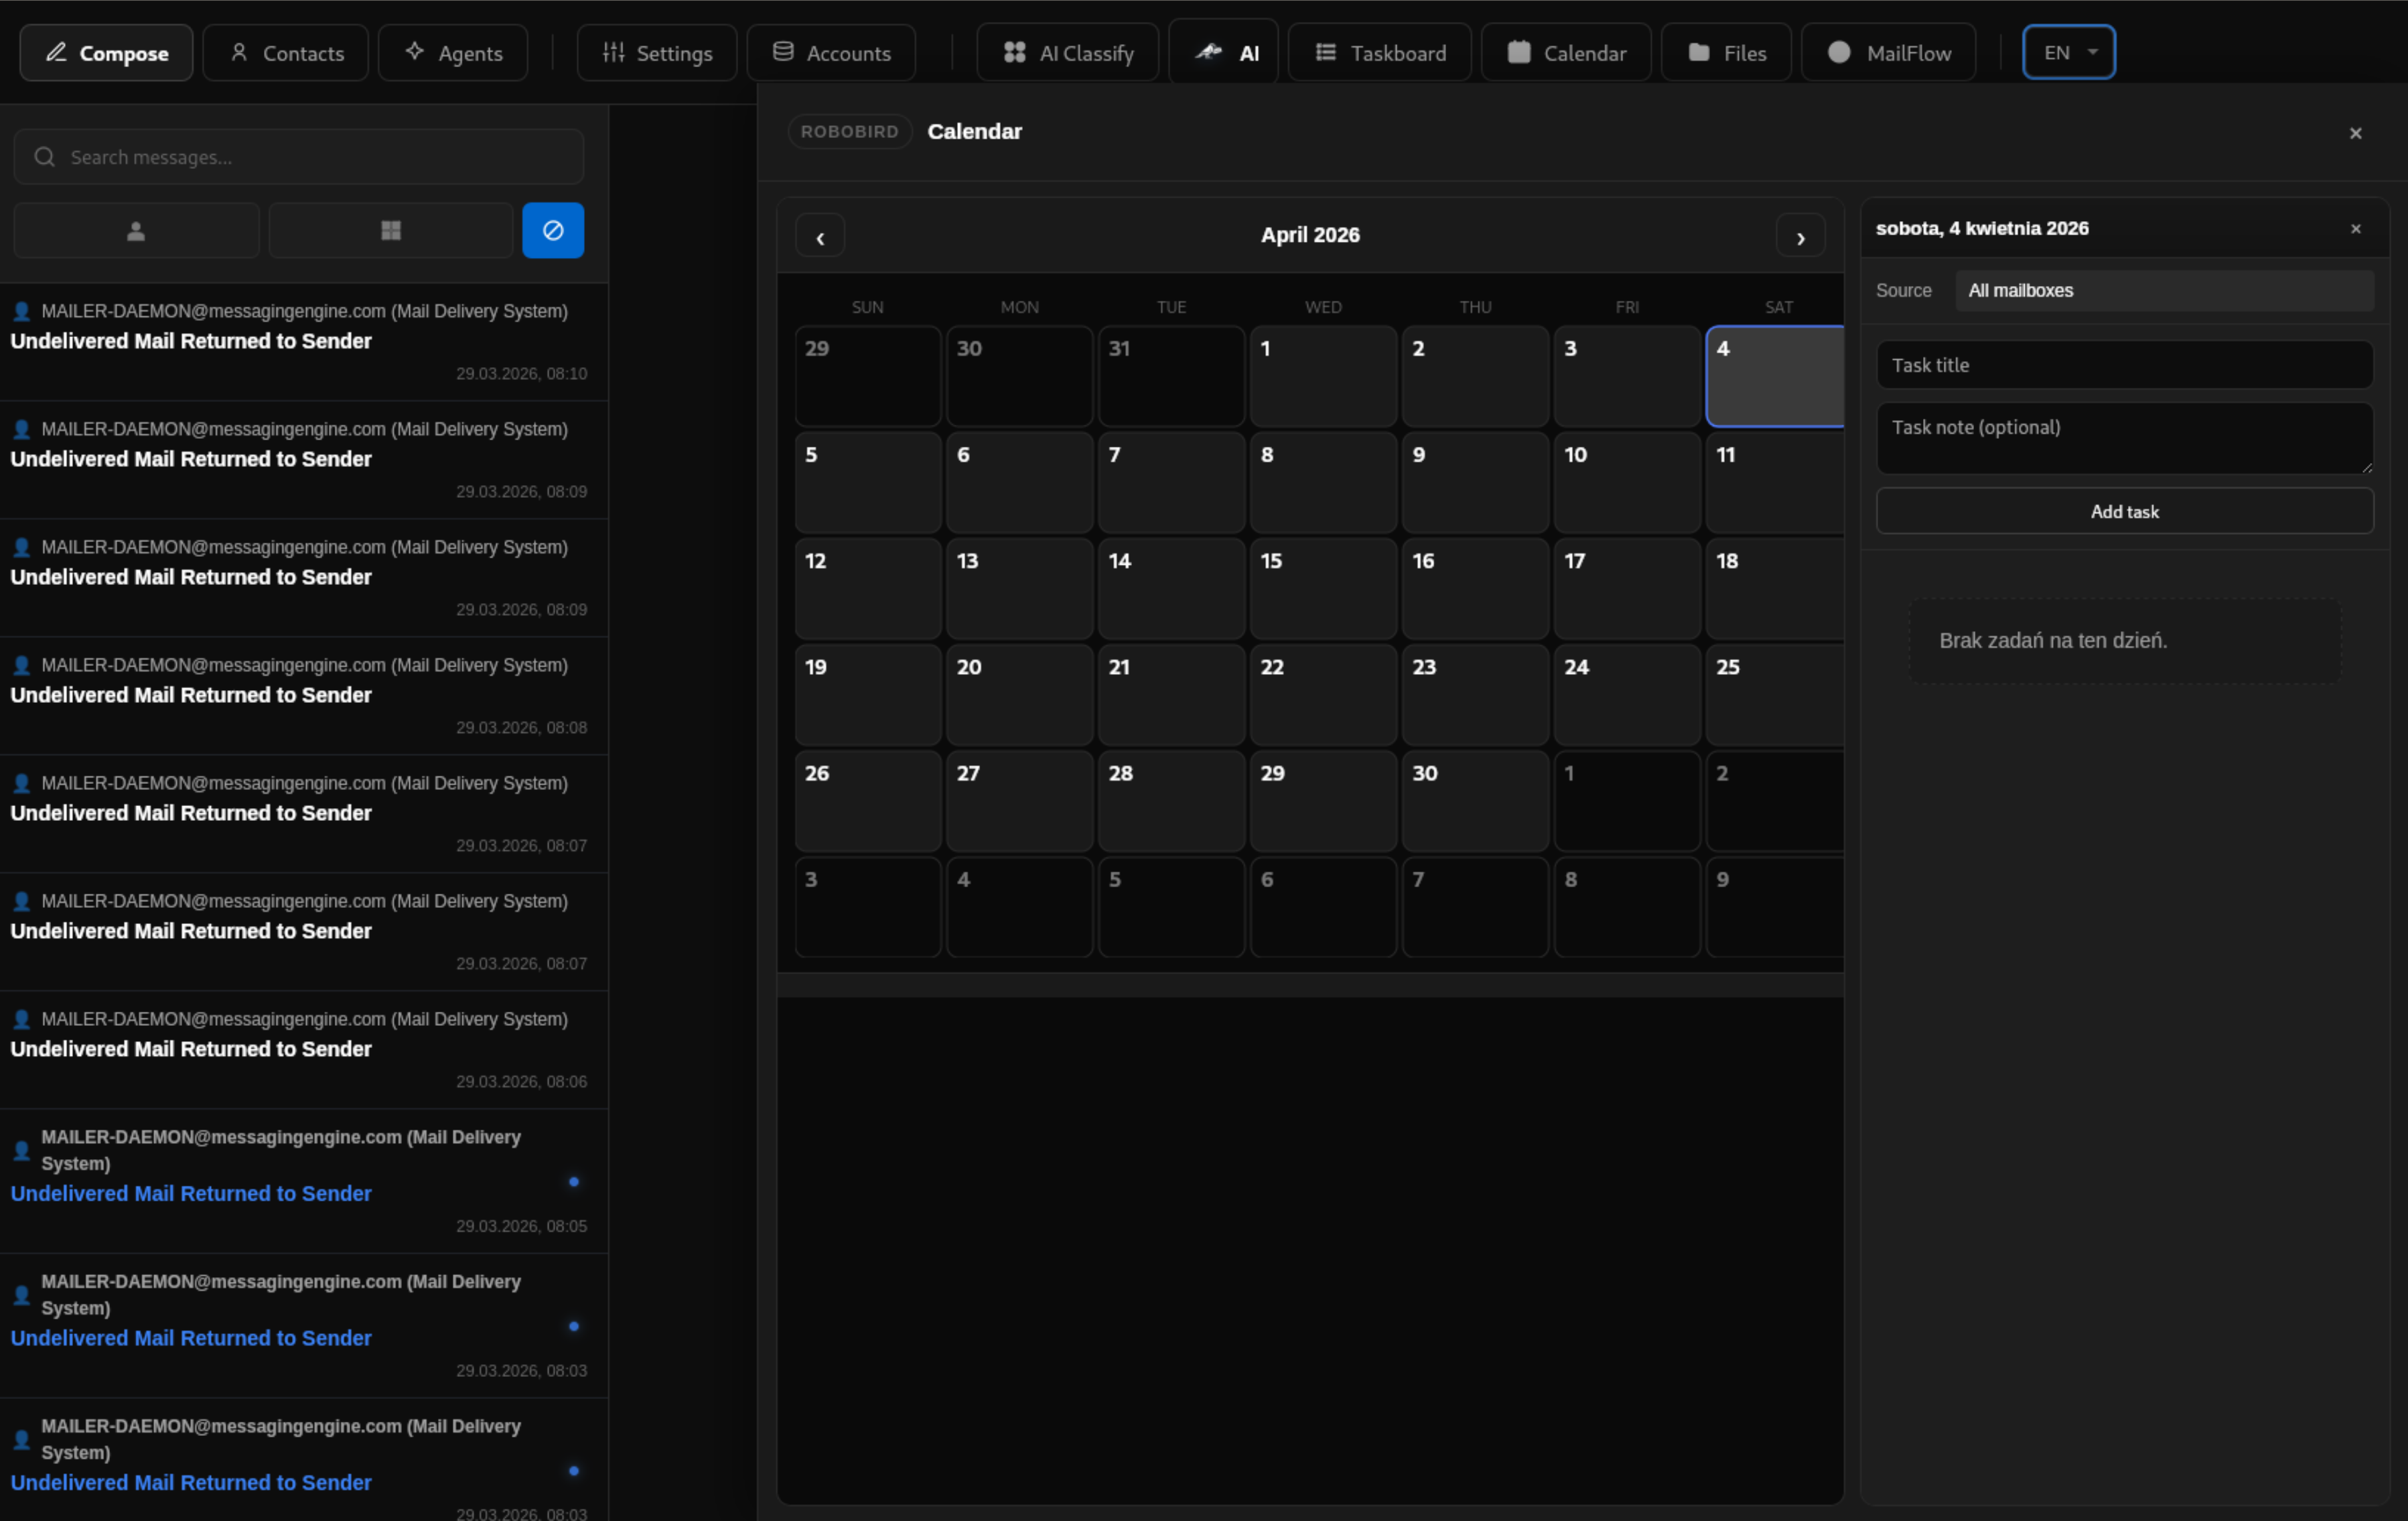Open the Taskboard list view
2408x1521 pixels.
1379,53
